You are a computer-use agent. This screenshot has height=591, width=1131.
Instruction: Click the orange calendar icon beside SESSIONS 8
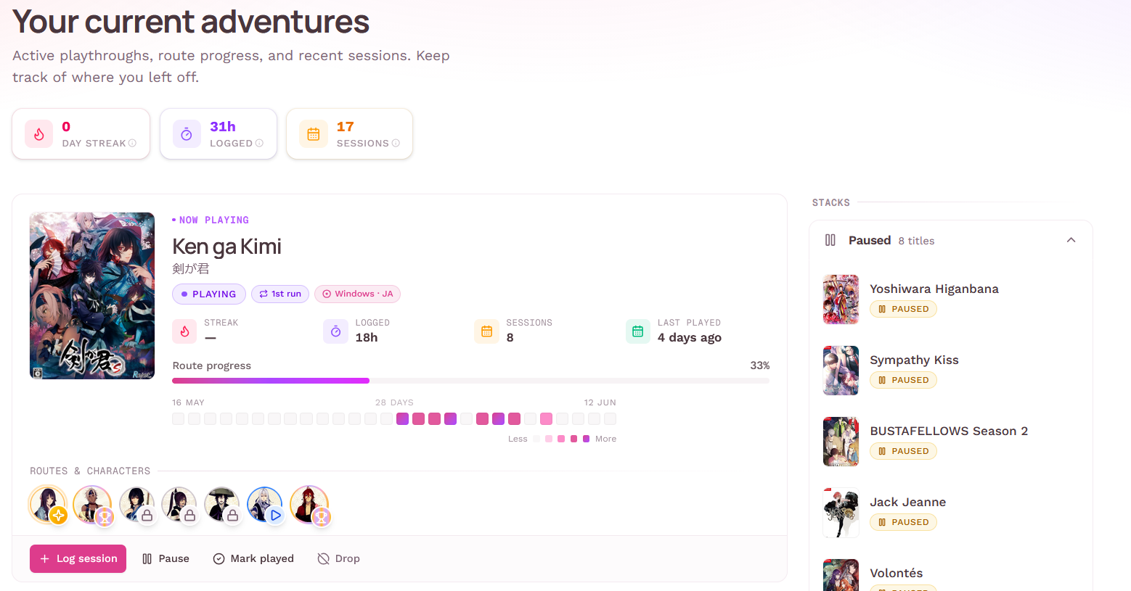(486, 331)
